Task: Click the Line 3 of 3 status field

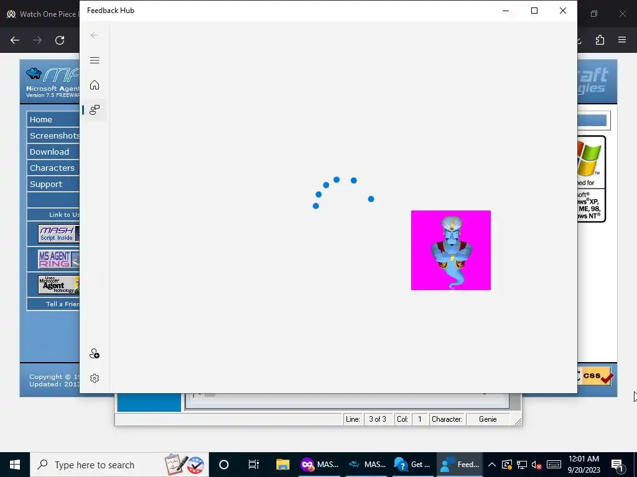Action: [378, 419]
